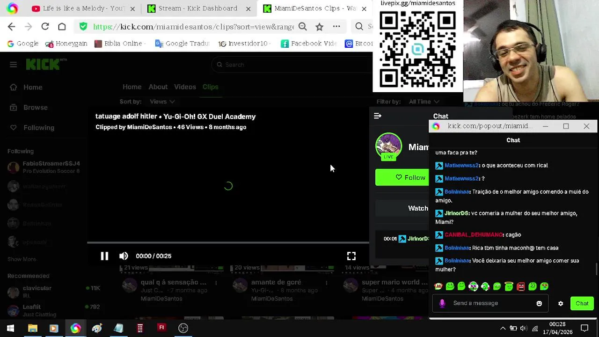The width and height of the screenshot is (599, 337).
Task: Open options for clip 'amante de goré'
Action: click(x=326, y=283)
